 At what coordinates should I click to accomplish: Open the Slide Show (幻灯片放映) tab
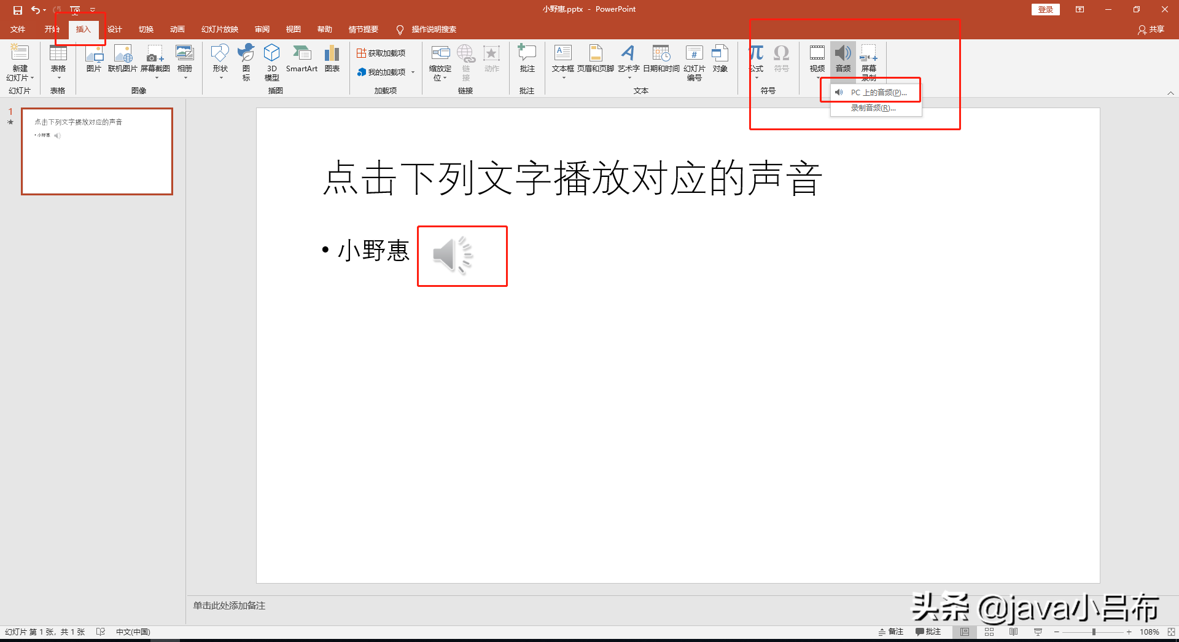click(220, 29)
